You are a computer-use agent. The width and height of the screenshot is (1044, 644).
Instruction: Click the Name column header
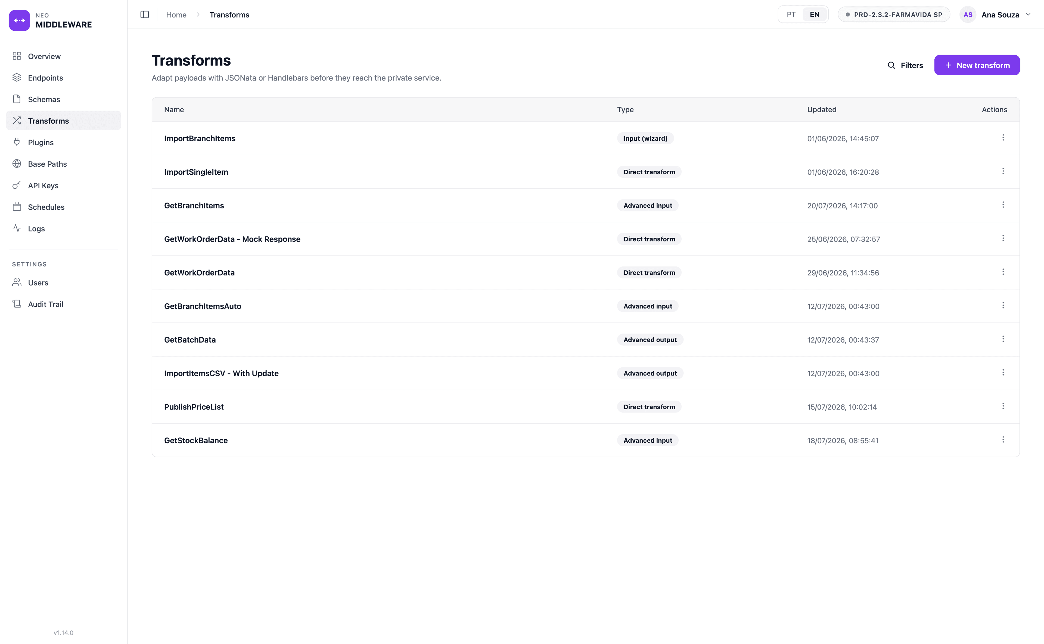(x=174, y=109)
